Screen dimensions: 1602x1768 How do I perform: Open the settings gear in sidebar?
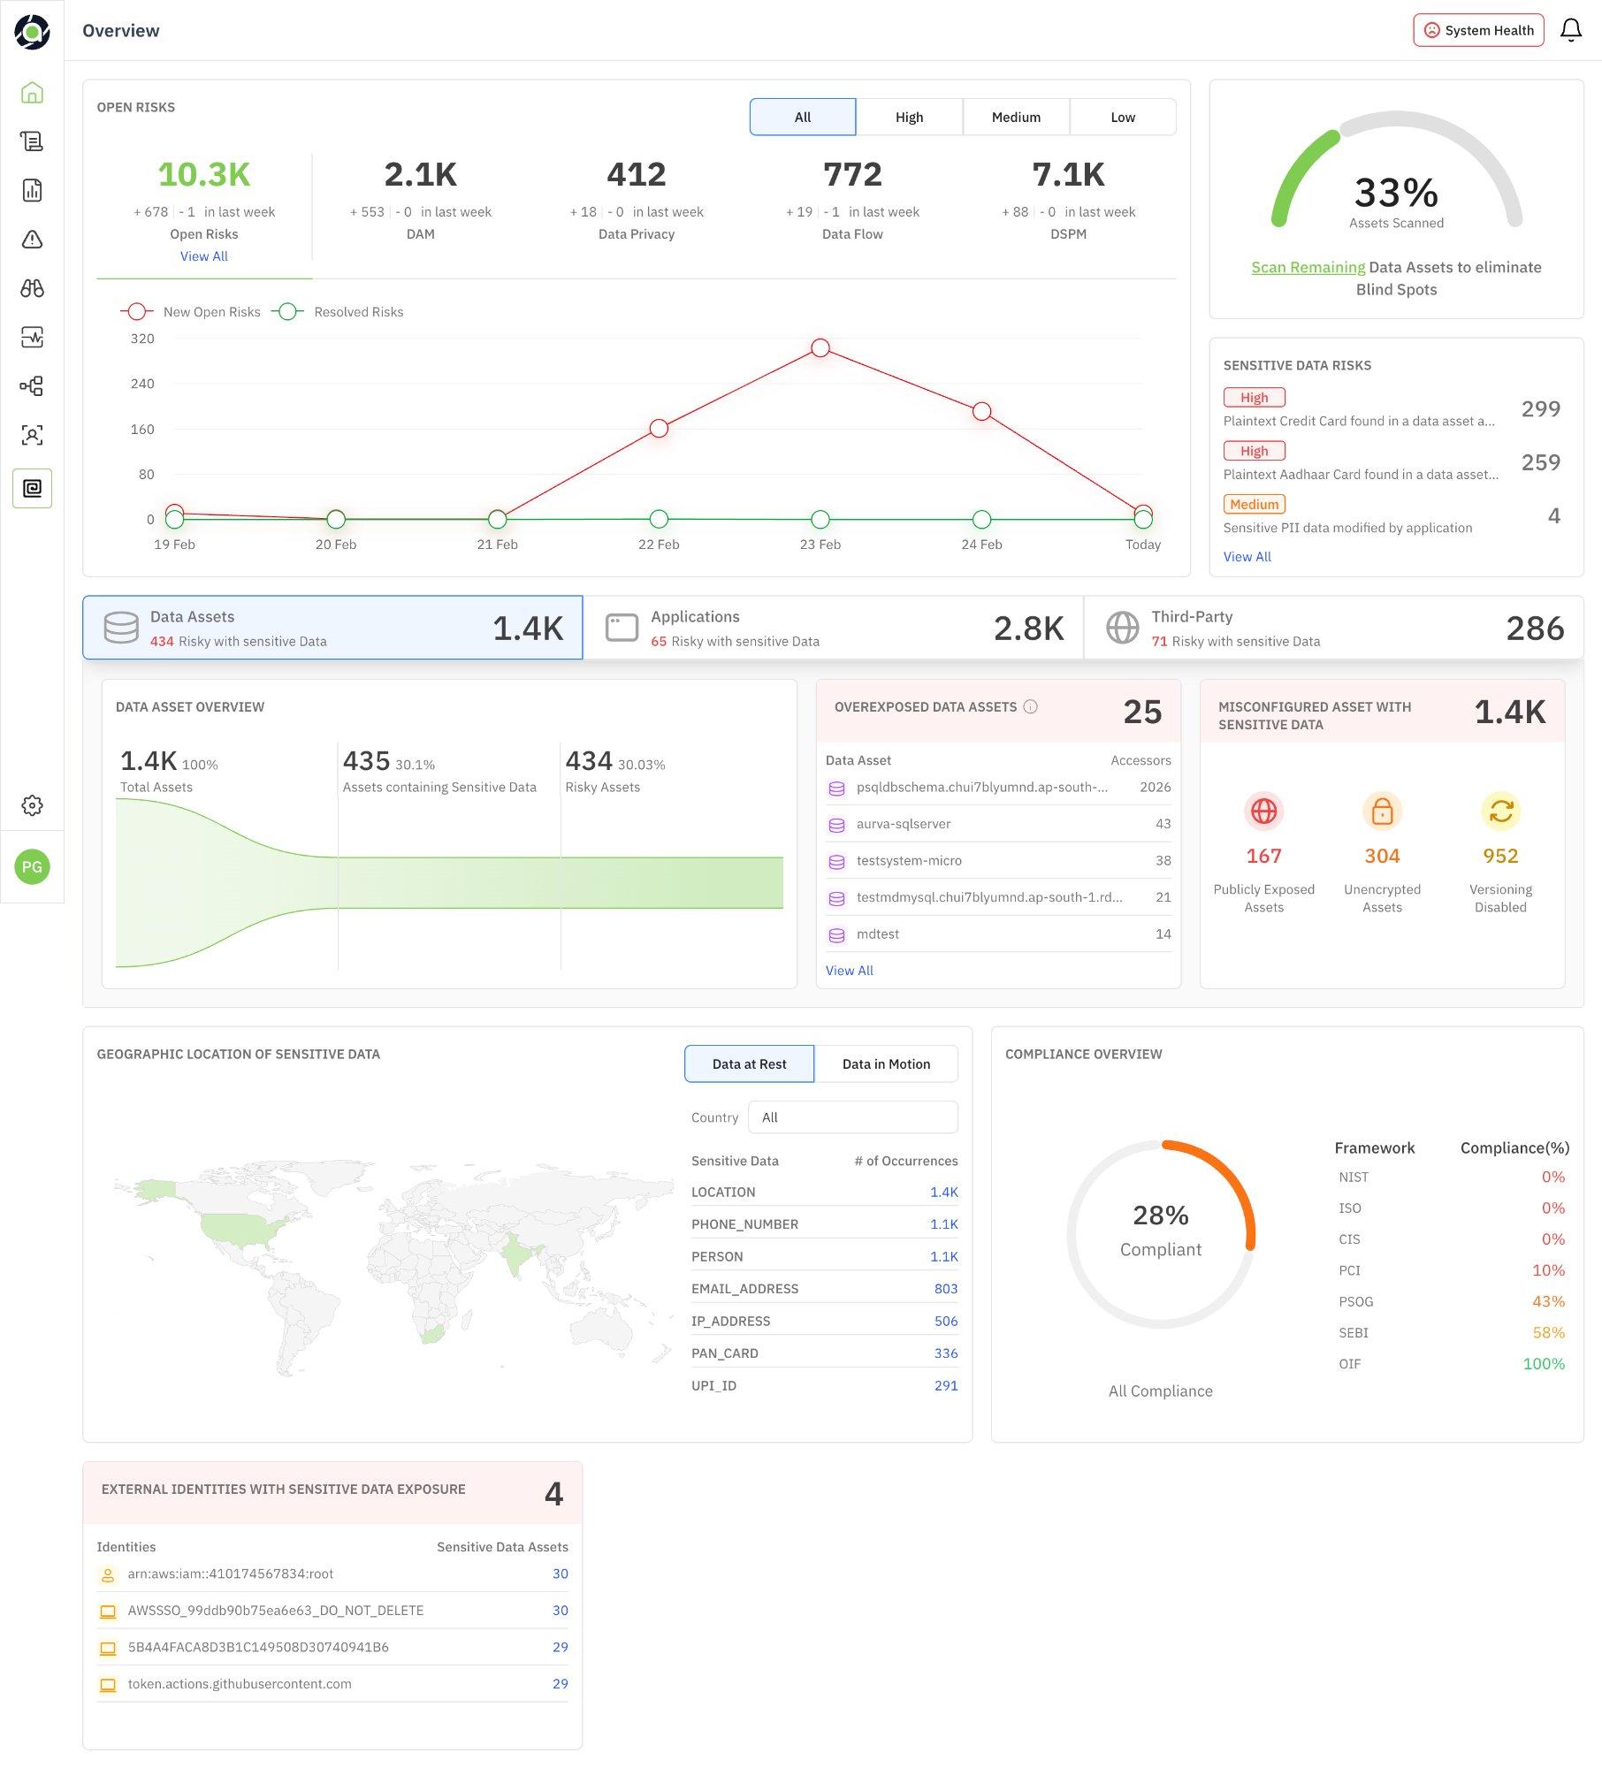(32, 805)
